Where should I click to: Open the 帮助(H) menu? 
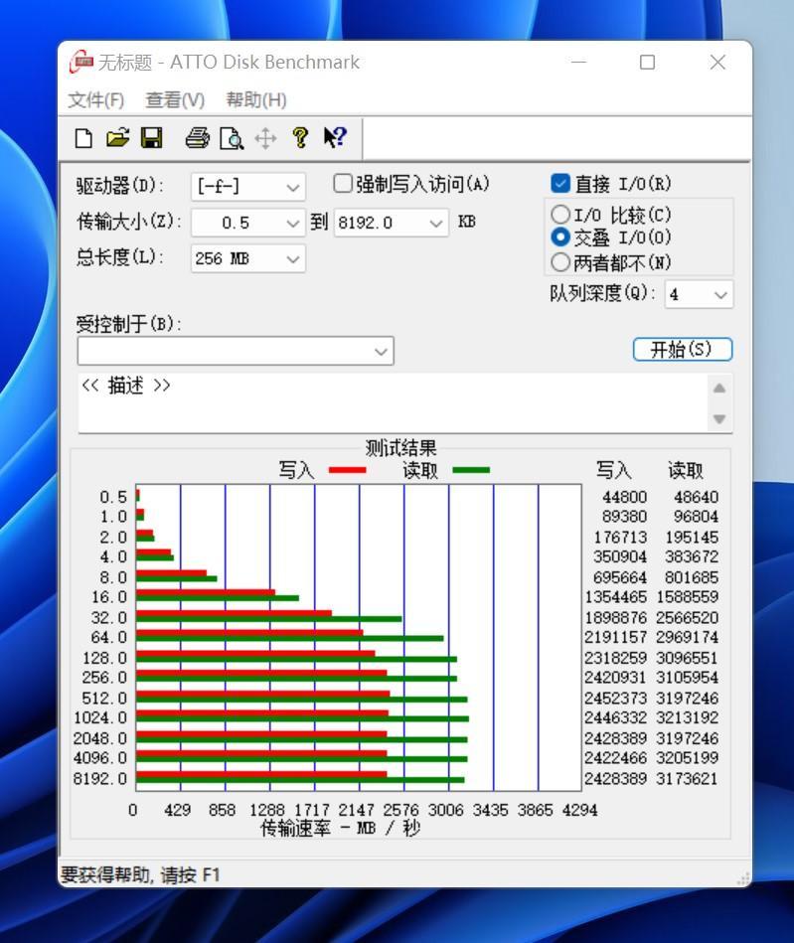(256, 99)
